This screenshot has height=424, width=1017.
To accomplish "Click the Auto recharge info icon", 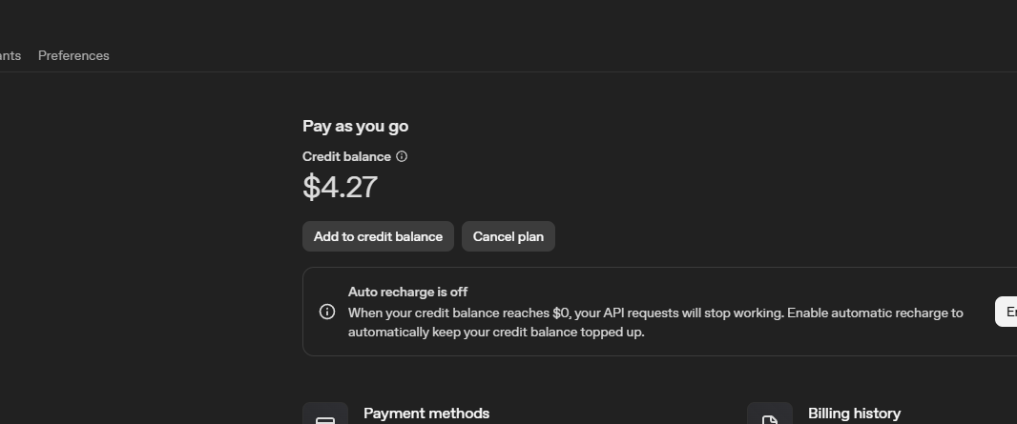I will (327, 312).
